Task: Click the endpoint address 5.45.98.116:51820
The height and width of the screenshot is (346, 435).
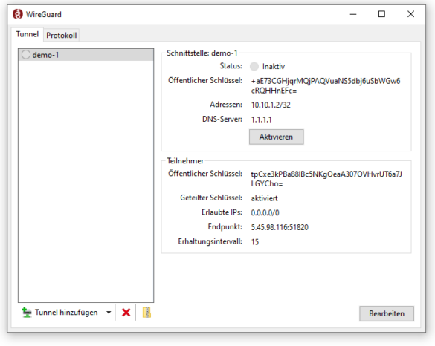Action: 280,227
